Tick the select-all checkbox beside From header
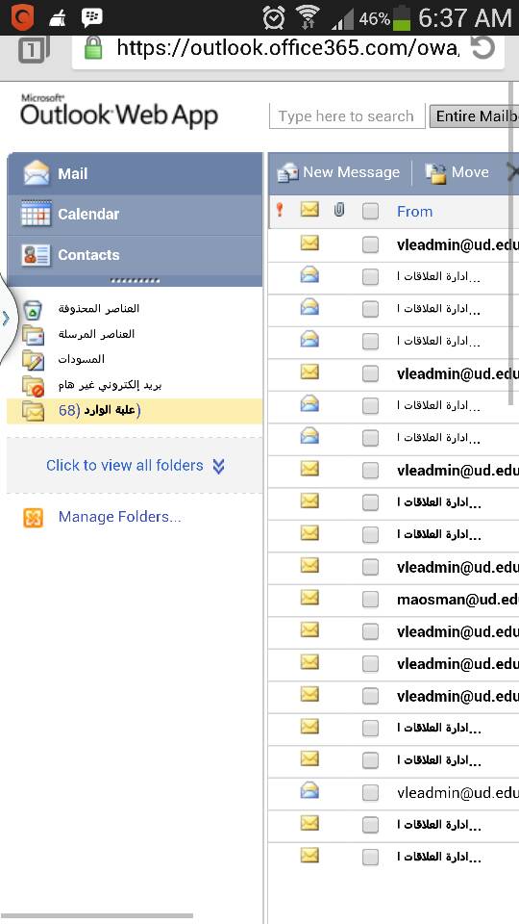519x924 pixels. pyautogui.click(x=370, y=211)
